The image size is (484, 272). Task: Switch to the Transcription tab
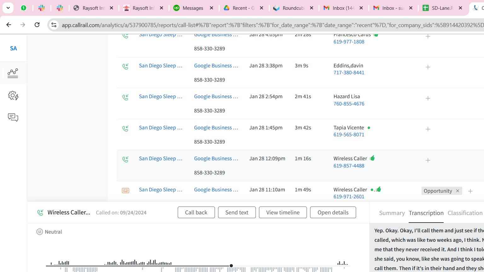click(x=426, y=213)
